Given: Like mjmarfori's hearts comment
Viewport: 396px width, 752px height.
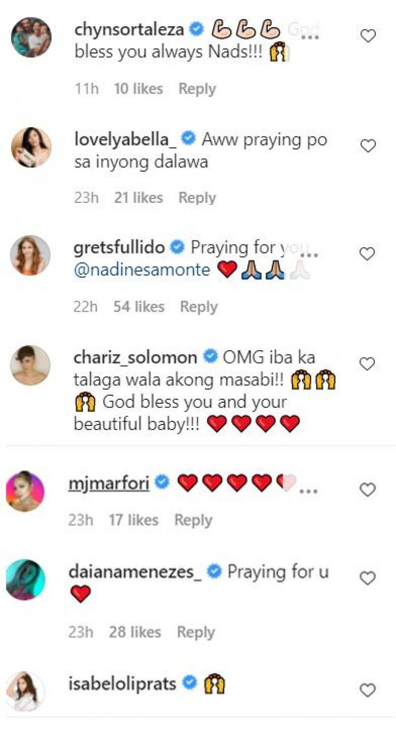Looking at the screenshot, I should tap(367, 490).
